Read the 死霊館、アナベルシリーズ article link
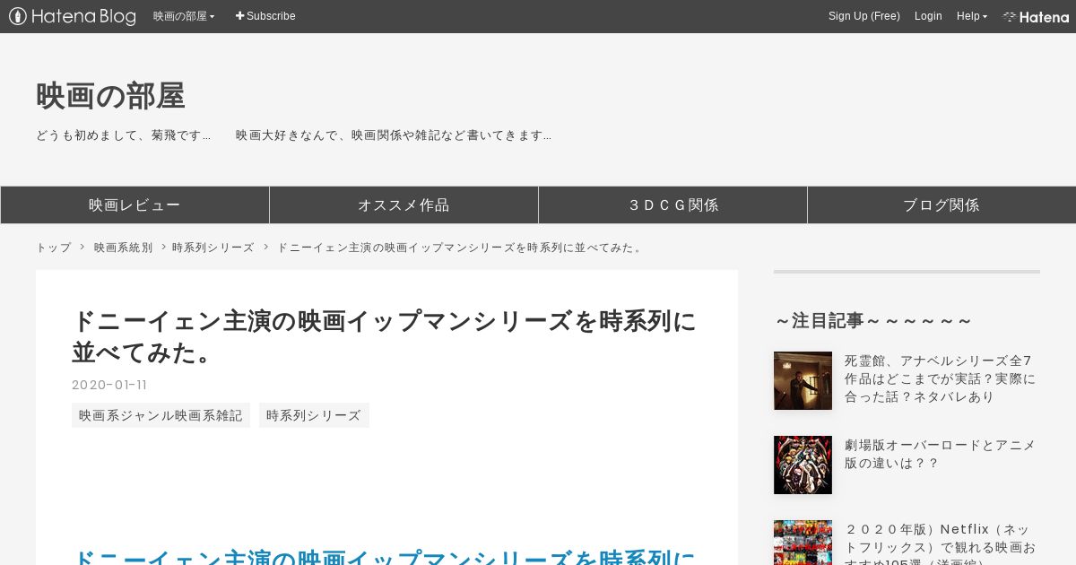The image size is (1076, 565). [940, 378]
